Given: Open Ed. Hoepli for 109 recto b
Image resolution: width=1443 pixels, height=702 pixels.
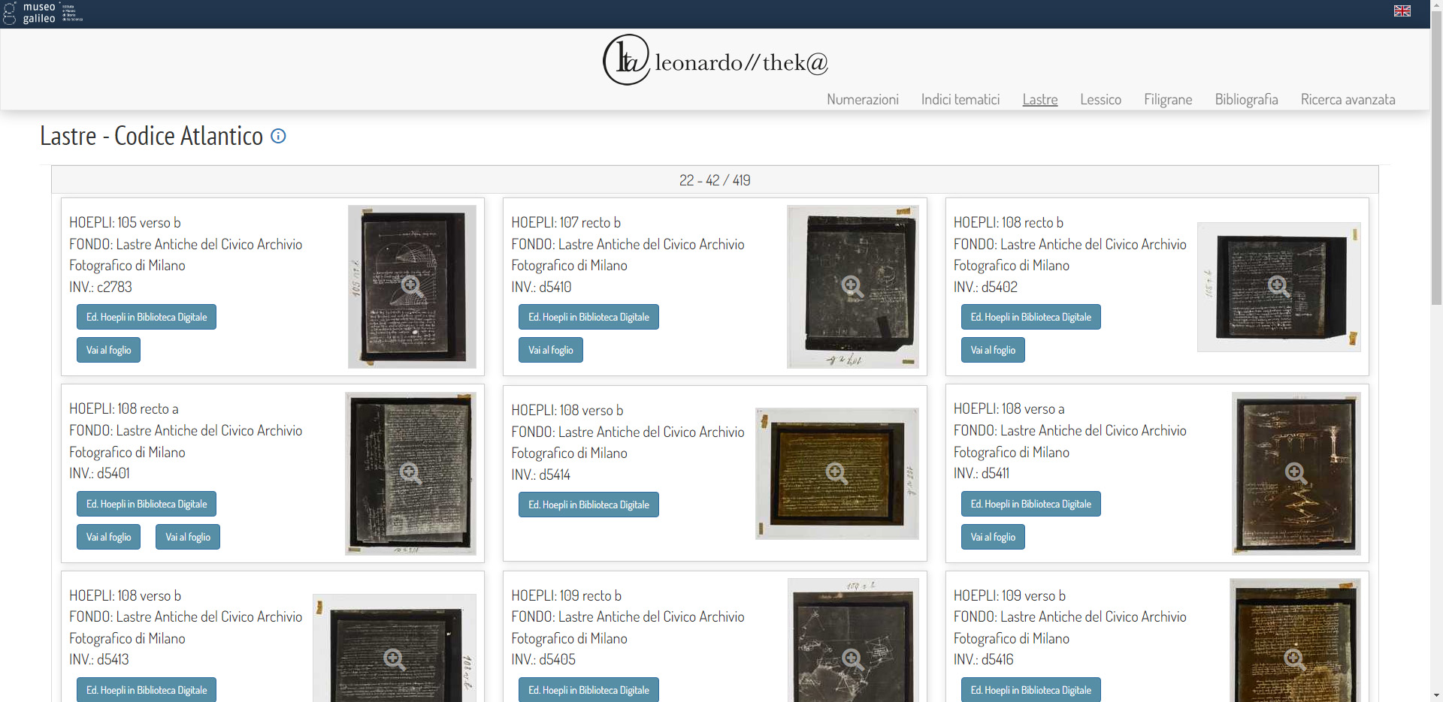Looking at the screenshot, I should 588,689.
